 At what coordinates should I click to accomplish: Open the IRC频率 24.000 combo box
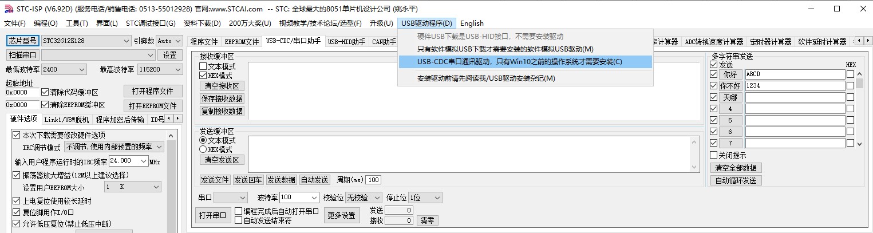(128, 161)
